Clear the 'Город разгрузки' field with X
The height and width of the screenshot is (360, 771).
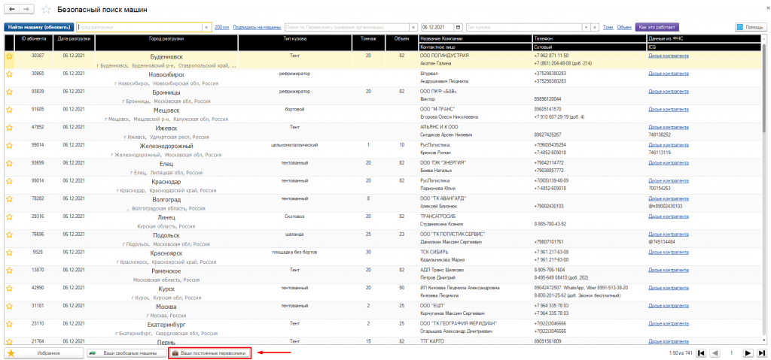[x=207, y=28]
